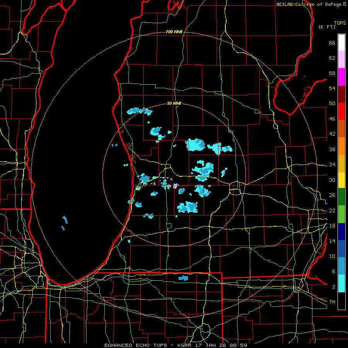Click the "34" legend value
This screenshot has height=348, width=348.
(x=332, y=165)
